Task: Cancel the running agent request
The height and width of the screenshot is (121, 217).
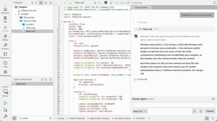Action: pos(210,111)
